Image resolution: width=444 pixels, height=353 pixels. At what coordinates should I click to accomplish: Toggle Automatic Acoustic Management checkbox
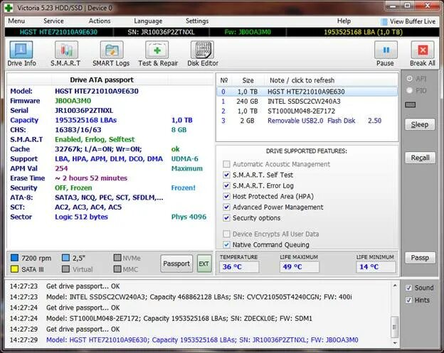(x=226, y=164)
